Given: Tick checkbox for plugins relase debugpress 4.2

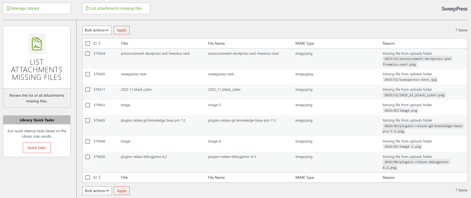Looking at the screenshot, I should pos(88,157).
